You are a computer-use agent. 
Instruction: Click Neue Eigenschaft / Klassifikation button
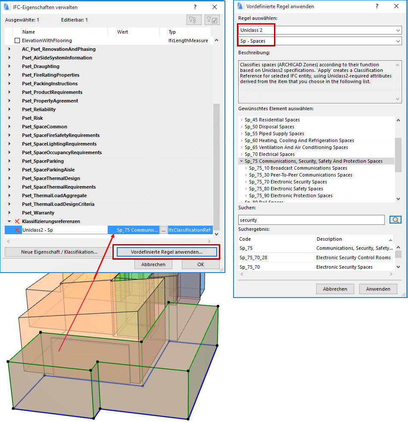(59, 252)
